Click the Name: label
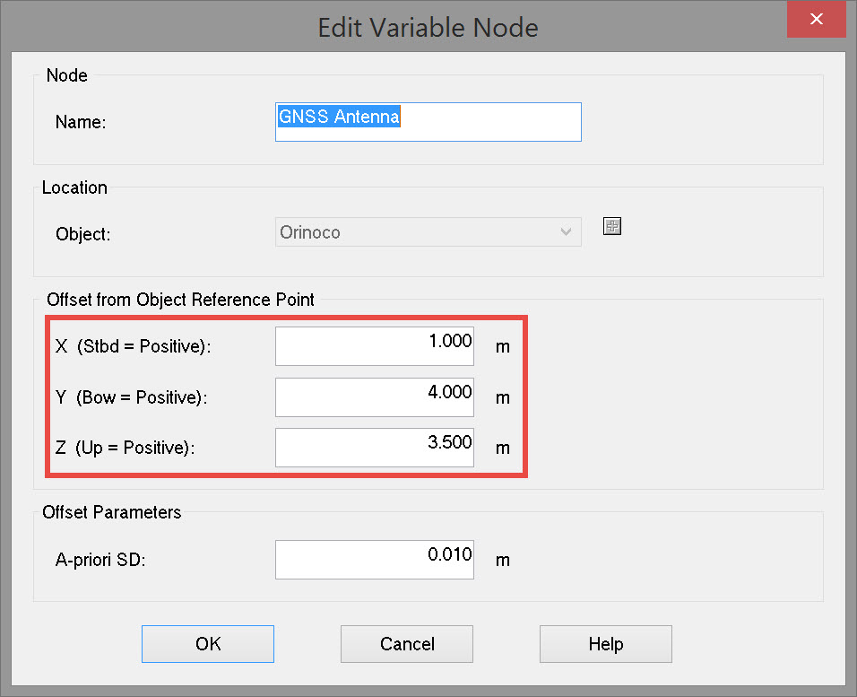 point(81,123)
